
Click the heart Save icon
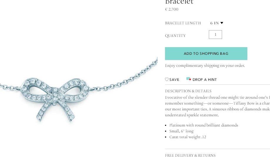click(x=167, y=79)
